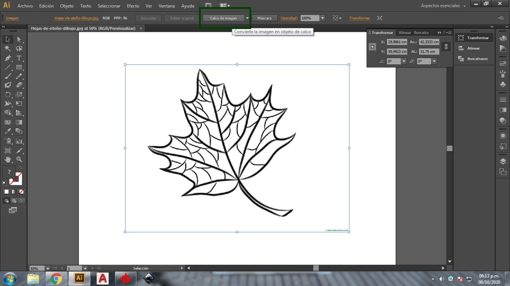
Task: Choose the Zoom magnifier tool
Action: pos(19,160)
